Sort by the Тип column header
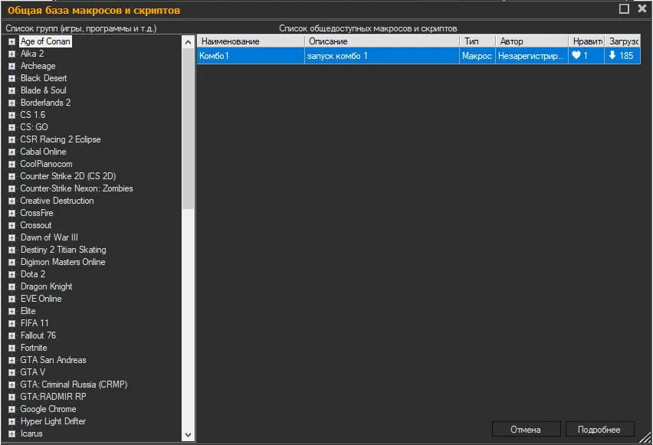 click(x=477, y=41)
